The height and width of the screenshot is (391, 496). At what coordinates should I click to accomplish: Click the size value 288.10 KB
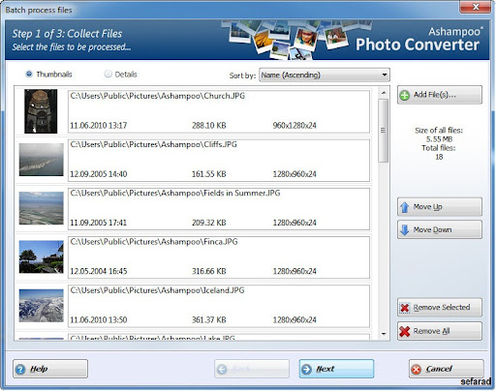click(x=209, y=126)
